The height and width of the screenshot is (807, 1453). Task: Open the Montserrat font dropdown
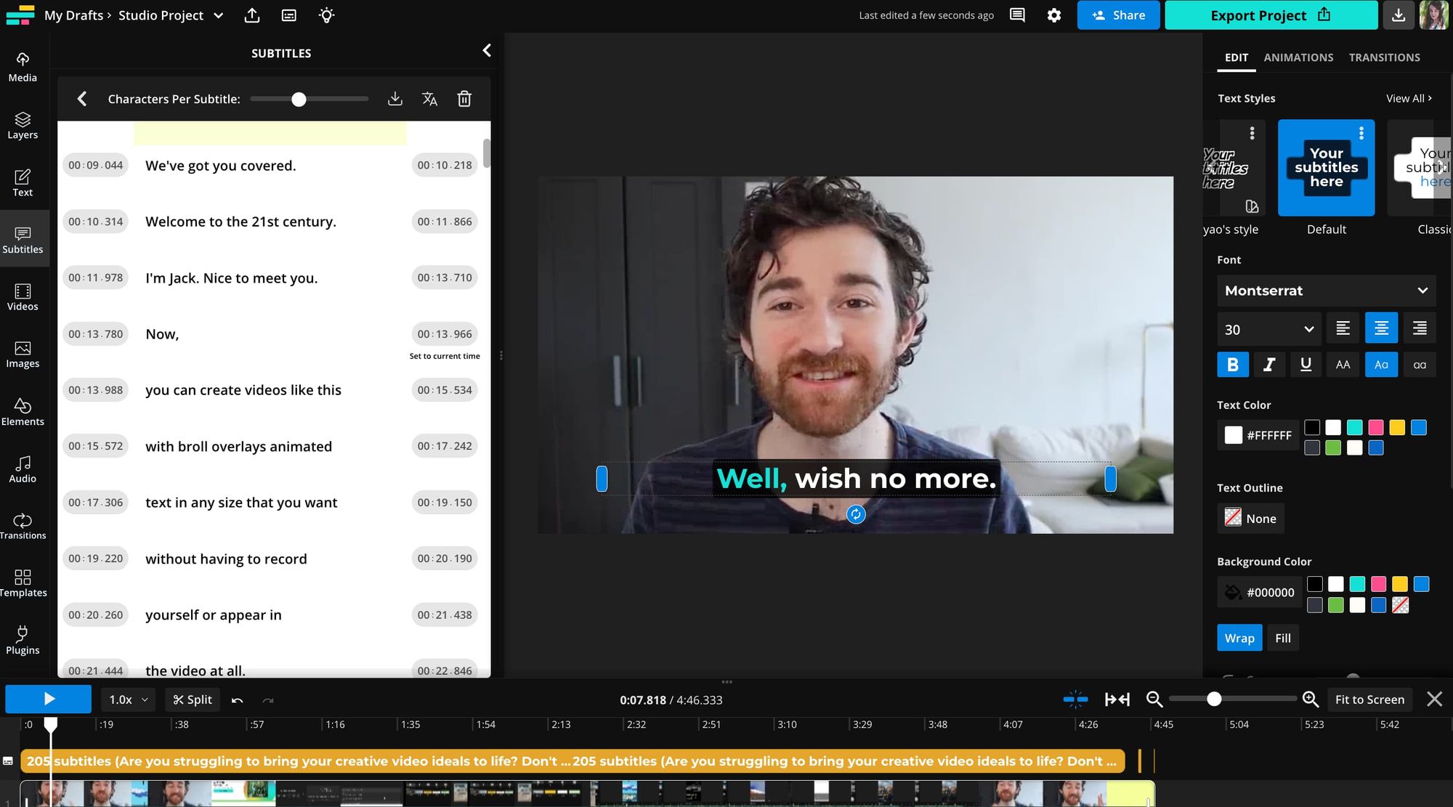1326,291
